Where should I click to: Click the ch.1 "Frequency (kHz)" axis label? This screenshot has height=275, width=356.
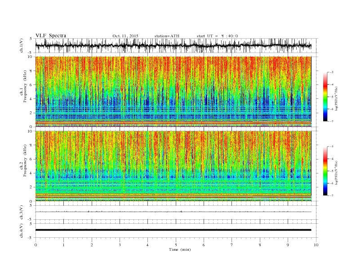(x=25, y=86)
